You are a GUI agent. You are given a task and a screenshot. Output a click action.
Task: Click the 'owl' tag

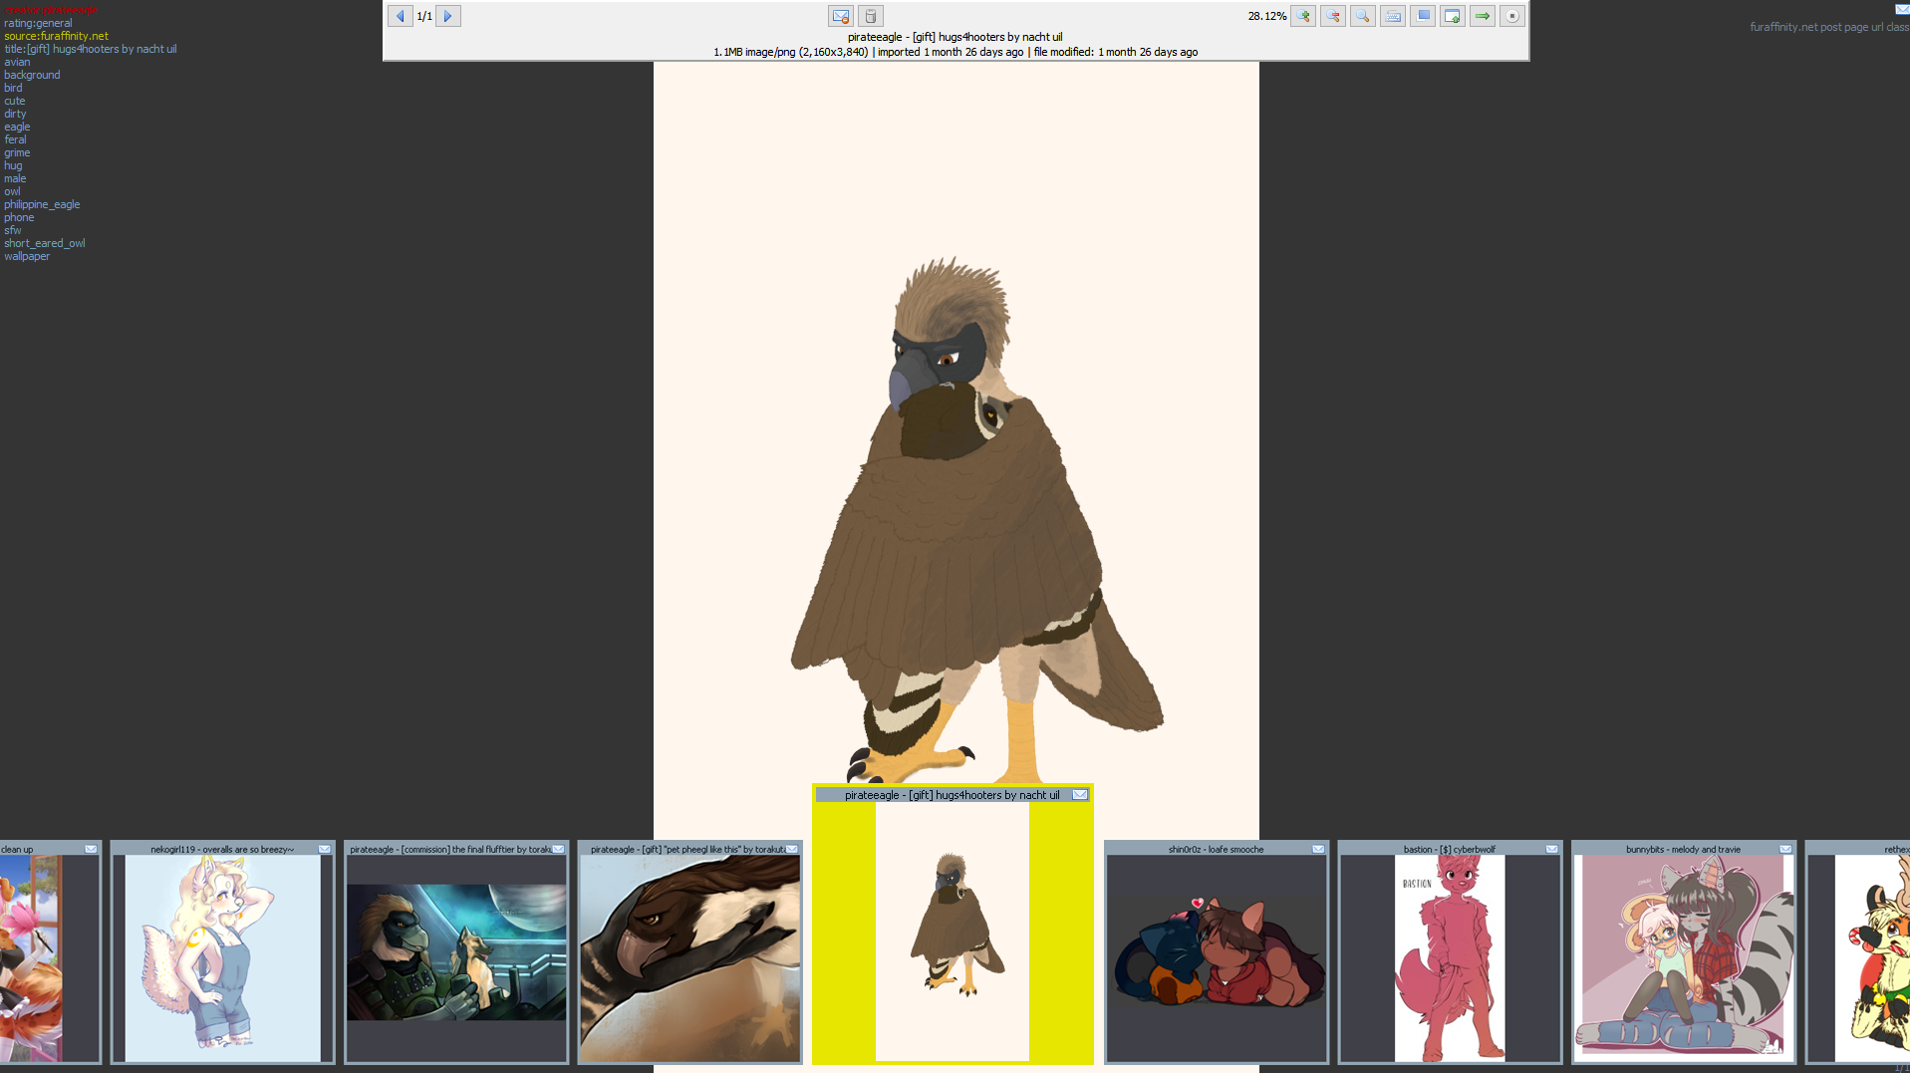coord(12,191)
